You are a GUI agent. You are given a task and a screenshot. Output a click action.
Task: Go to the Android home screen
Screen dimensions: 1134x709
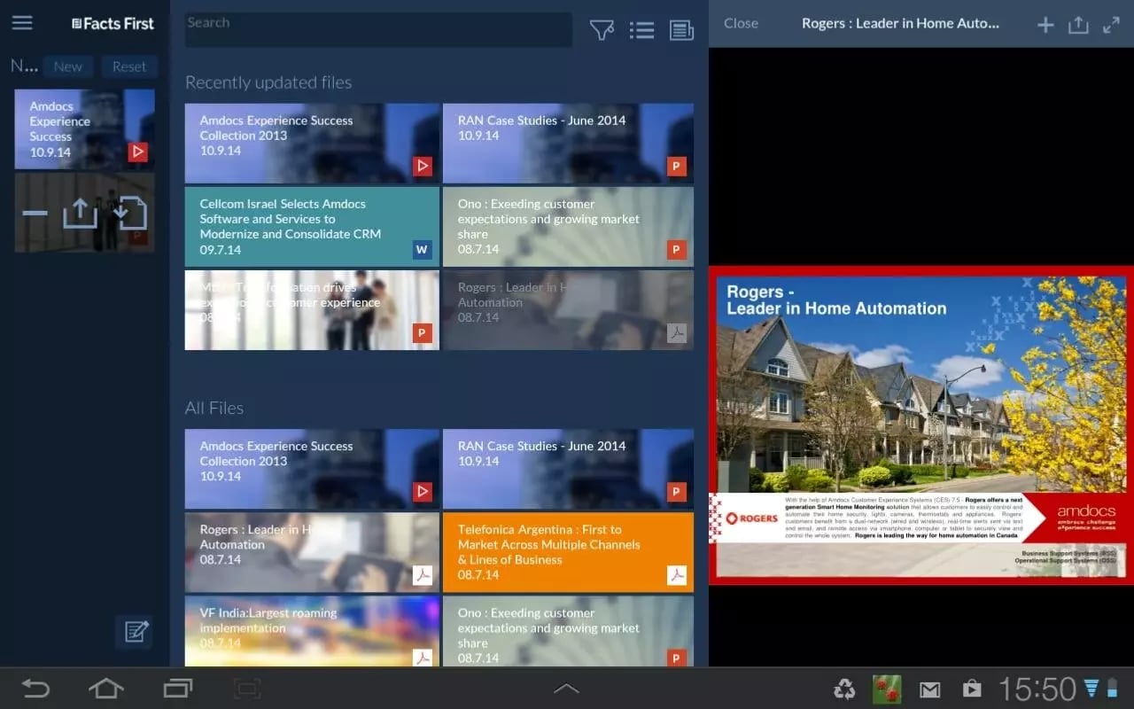[x=105, y=689]
